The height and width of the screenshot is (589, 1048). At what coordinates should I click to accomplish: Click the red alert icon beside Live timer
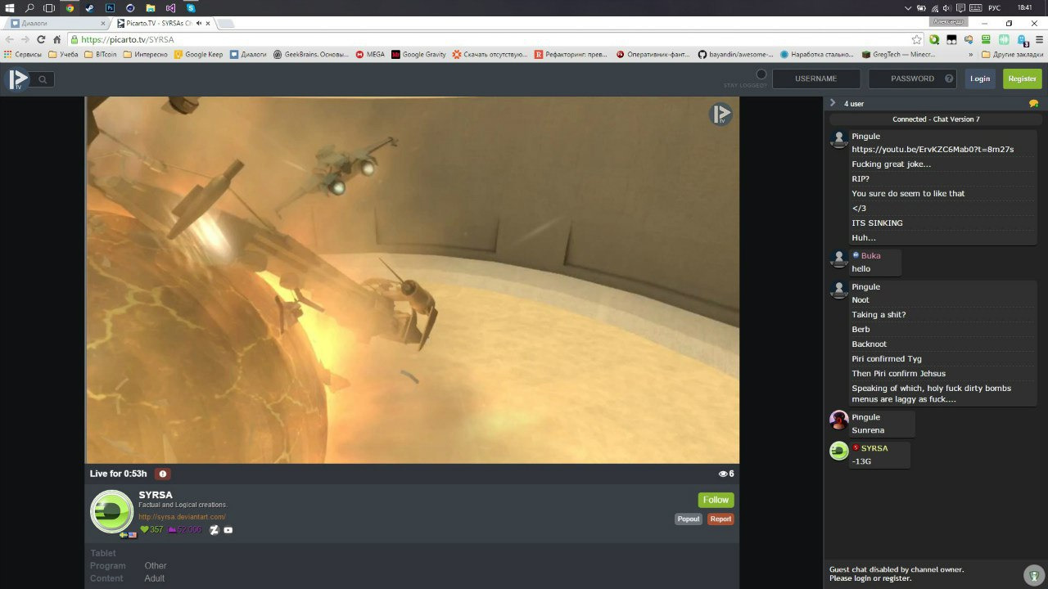(x=162, y=474)
